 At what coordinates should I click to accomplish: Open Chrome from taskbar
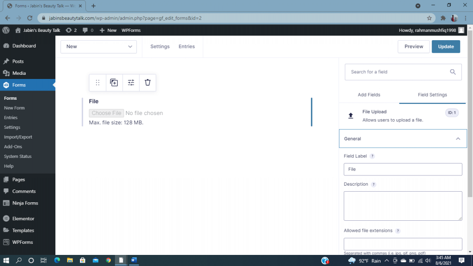[x=108, y=260]
